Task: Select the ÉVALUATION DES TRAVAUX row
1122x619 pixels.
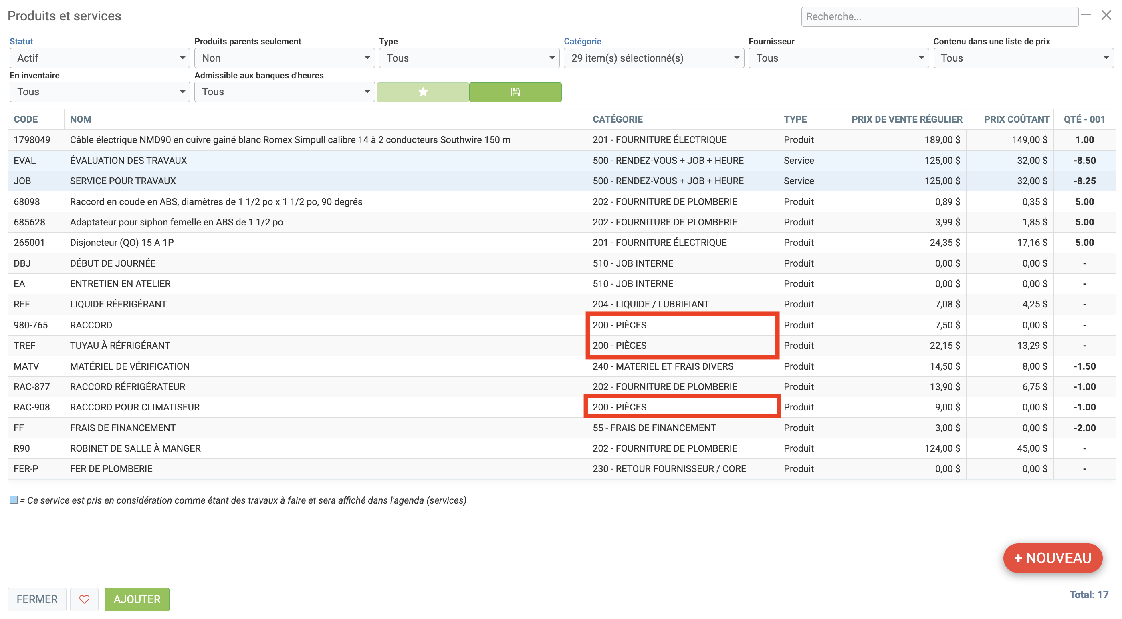Action: coord(128,160)
